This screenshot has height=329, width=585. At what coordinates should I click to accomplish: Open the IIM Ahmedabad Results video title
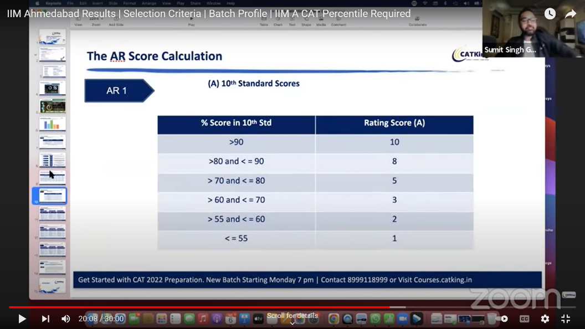tap(208, 14)
